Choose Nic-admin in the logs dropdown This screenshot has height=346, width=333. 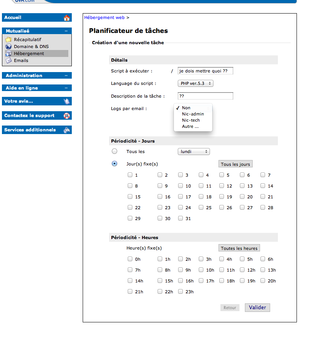click(193, 114)
